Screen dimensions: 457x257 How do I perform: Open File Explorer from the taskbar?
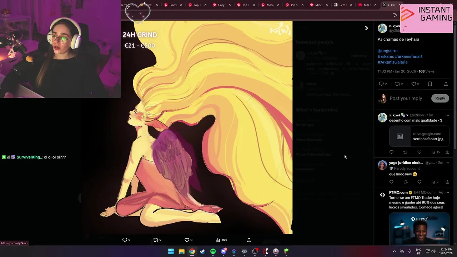pyautogui.click(x=181, y=251)
